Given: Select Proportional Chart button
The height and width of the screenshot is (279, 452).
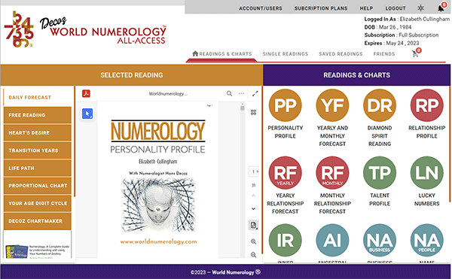Looking at the screenshot, I should (37, 186).
